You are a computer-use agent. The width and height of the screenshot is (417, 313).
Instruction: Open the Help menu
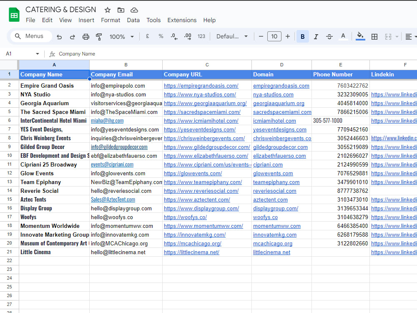point(209,20)
